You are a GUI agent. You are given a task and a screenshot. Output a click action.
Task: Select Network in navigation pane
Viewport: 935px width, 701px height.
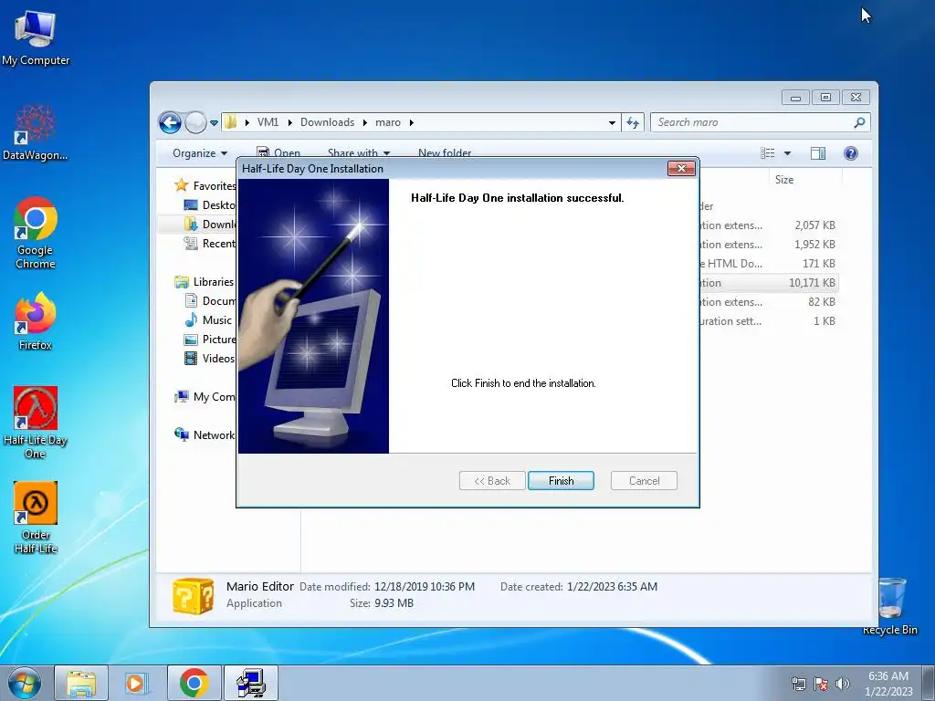[205, 435]
